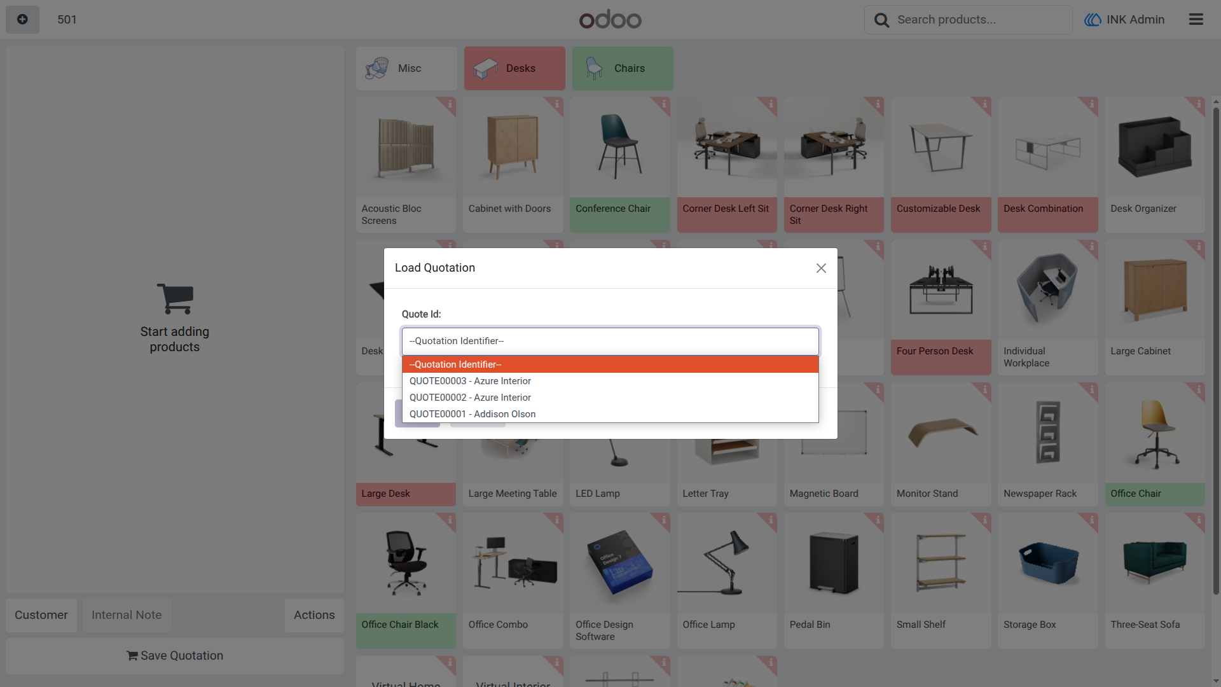Click the INK Admin user logo

click(1093, 20)
